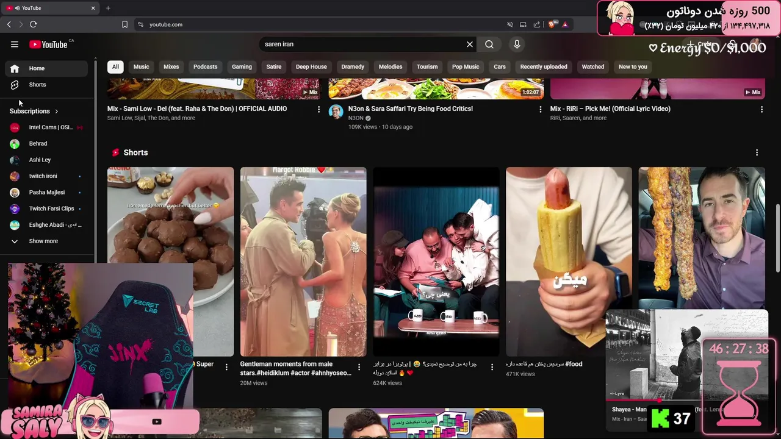Open N3ON channel avatar
The height and width of the screenshot is (439, 781).
336,111
